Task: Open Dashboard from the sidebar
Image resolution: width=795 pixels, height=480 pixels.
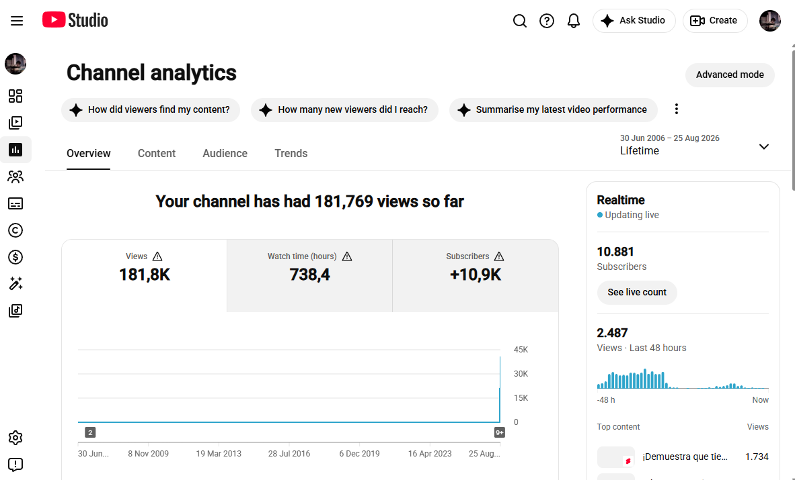Action: point(15,96)
